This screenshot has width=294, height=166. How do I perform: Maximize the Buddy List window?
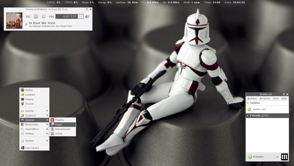pyautogui.click(x=284, y=94)
